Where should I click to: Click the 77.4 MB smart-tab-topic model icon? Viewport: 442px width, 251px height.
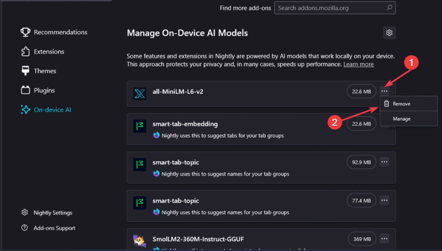coord(140,203)
